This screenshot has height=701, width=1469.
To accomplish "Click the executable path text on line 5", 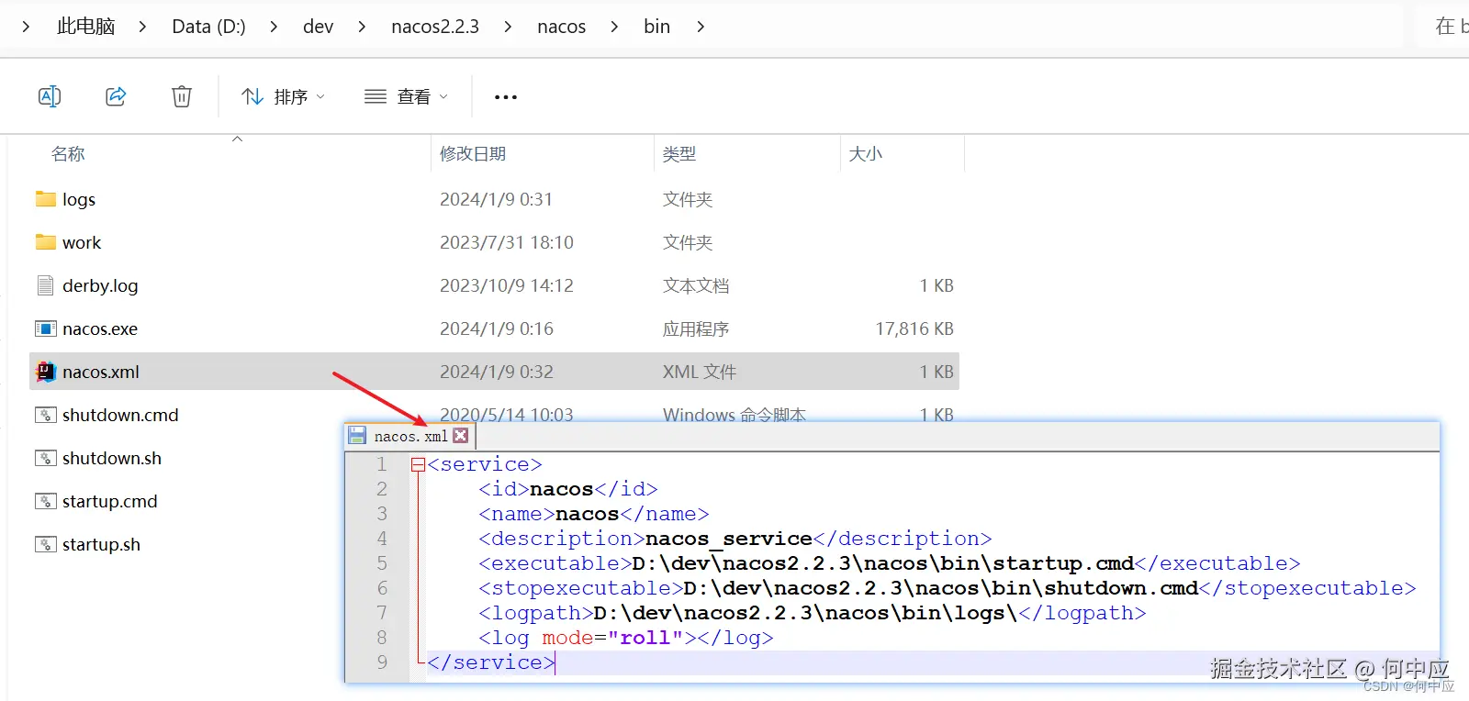I will tap(883, 563).
